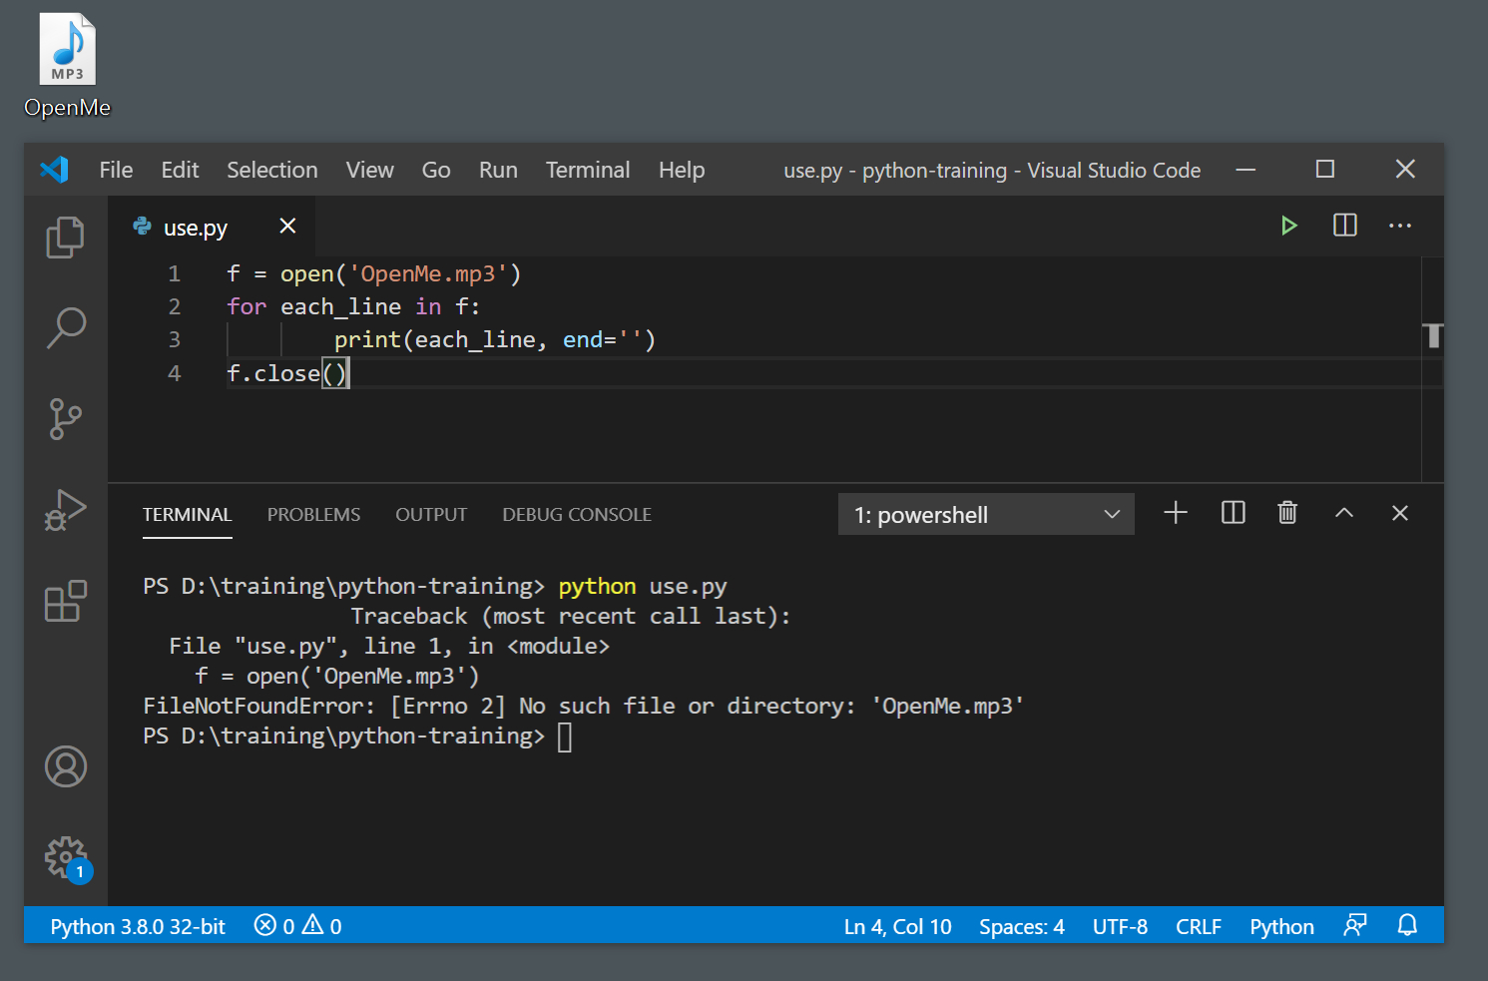Click Traceback line in terminal output
Viewport: 1488px width, 981px height.
click(570, 616)
